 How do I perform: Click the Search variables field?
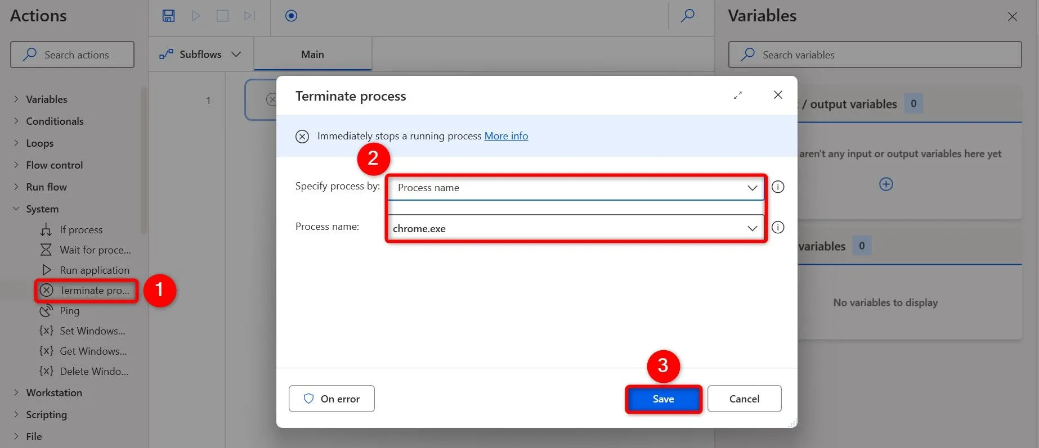(875, 55)
